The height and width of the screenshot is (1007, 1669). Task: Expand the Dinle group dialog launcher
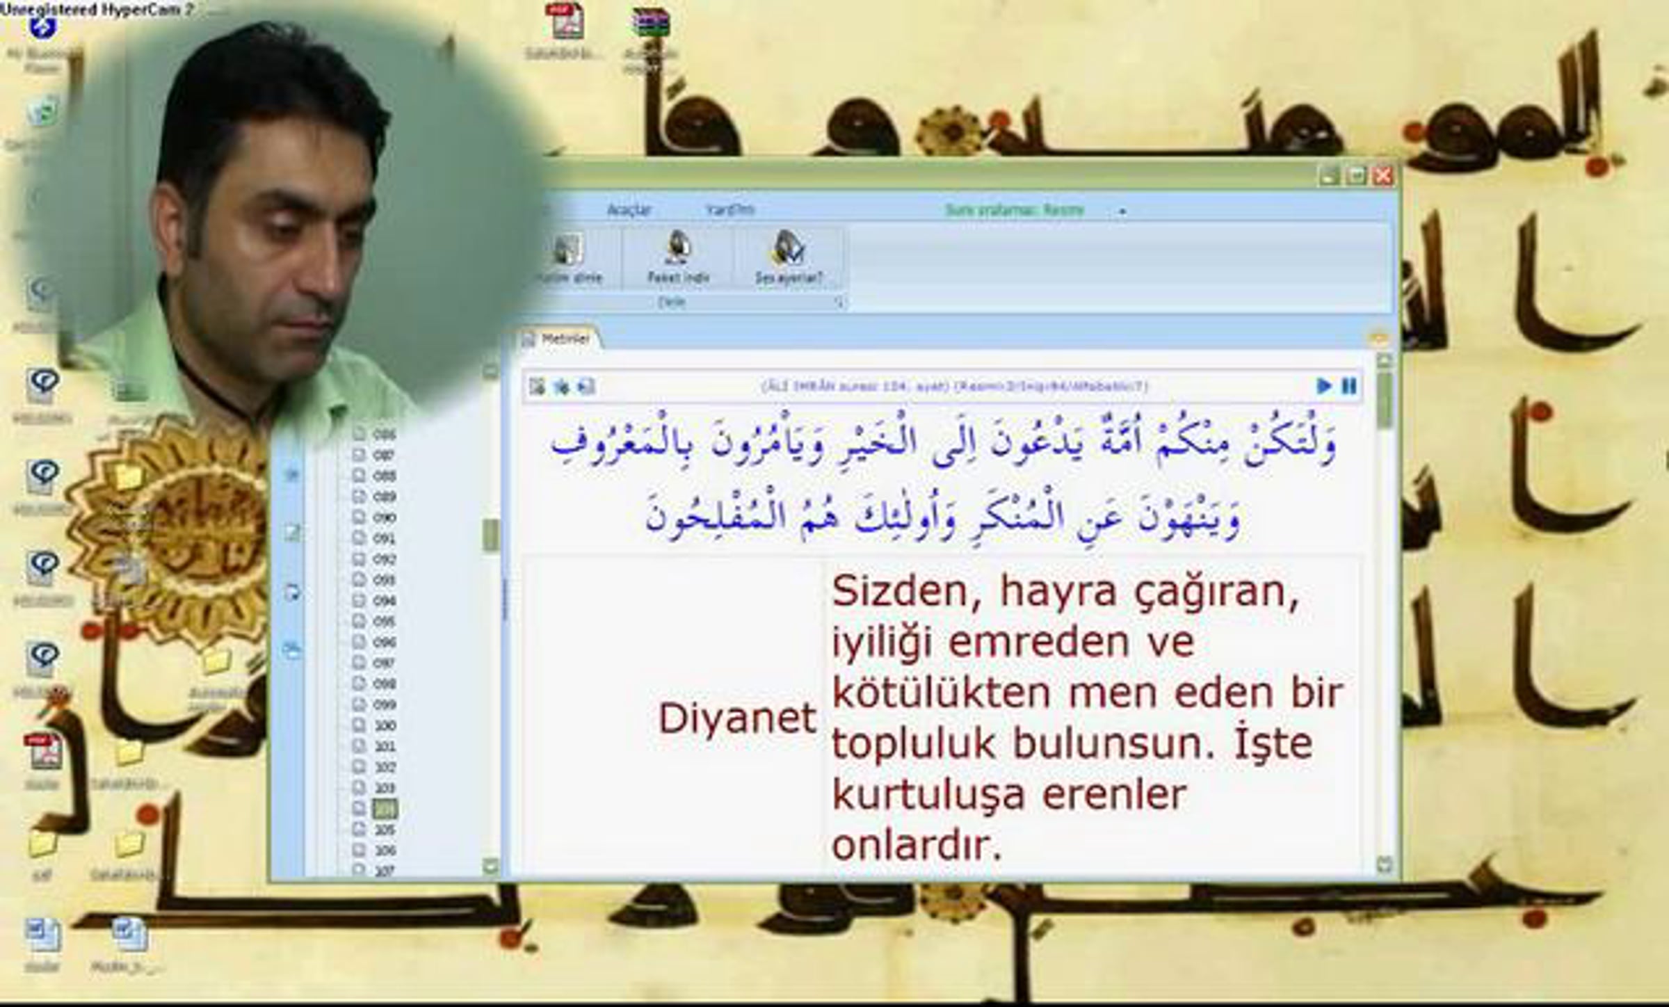(x=839, y=303)
